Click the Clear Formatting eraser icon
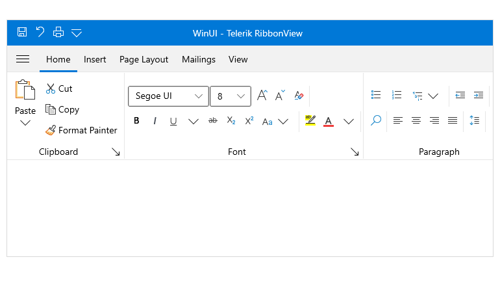 [299, 96]
